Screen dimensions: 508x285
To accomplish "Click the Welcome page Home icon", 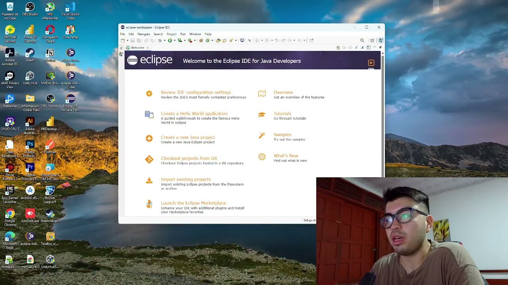I will pos(338,47).
